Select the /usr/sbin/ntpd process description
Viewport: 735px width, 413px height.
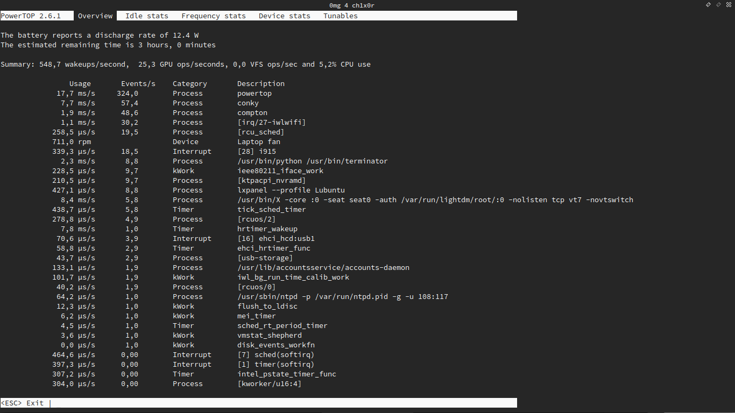(343, 296)
